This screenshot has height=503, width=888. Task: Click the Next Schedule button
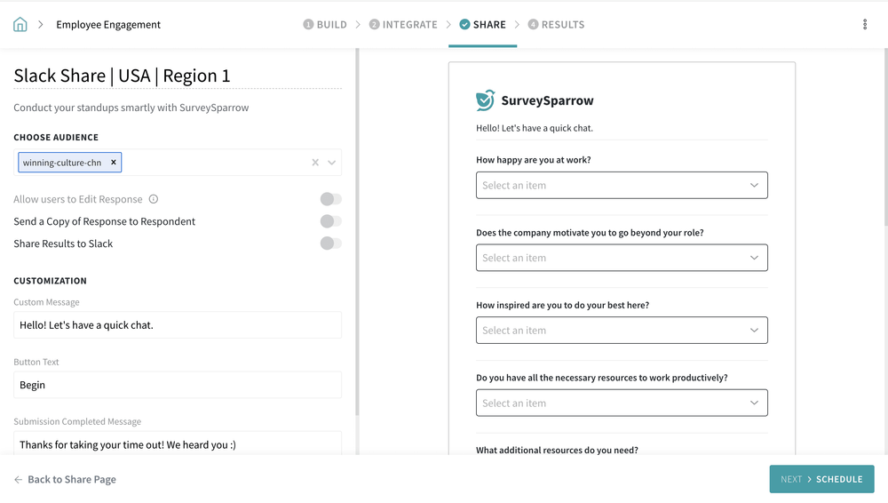(821, 479)
